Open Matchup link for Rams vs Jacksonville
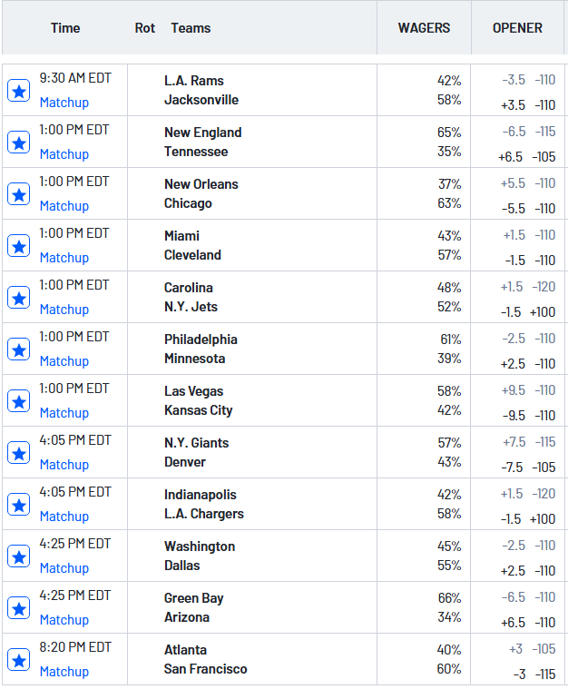 point(64,103)
